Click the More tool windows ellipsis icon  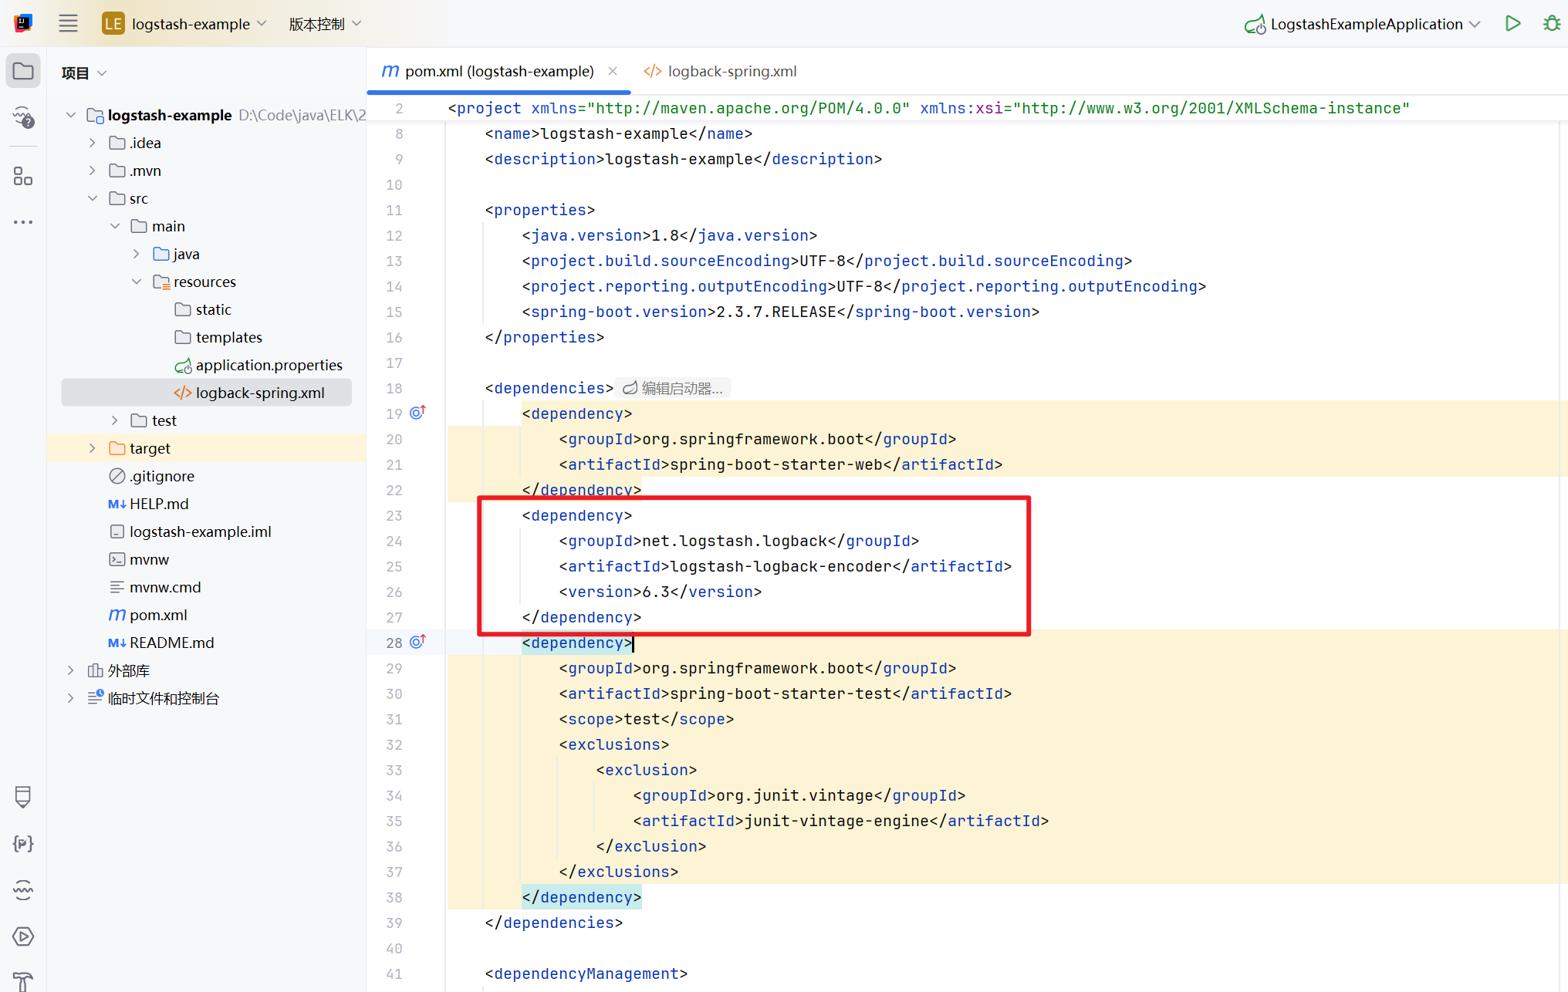click(x=23, y=222)
